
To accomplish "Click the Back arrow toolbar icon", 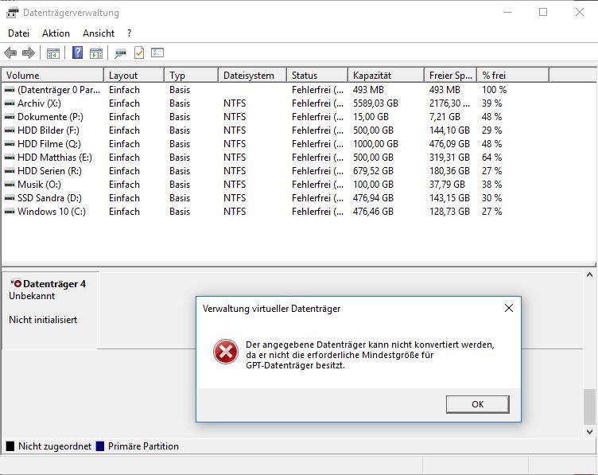I will (x=10, y=53).
